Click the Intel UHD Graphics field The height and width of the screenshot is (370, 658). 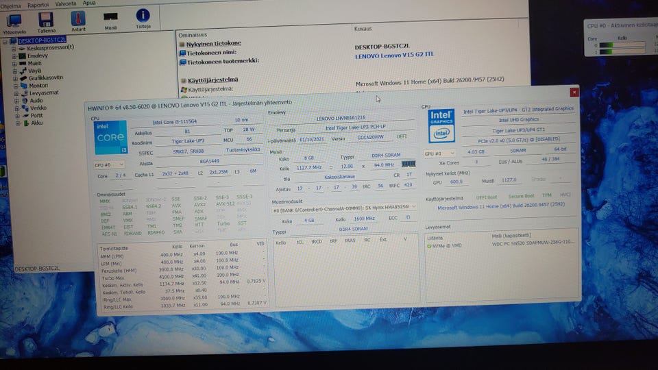[519, 119]
